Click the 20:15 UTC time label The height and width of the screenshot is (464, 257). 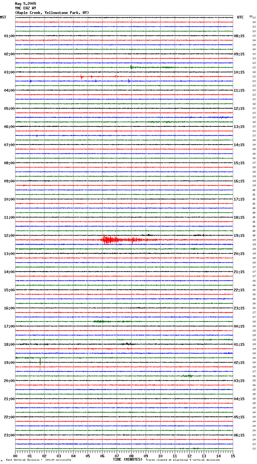click(x=239, y=254)
